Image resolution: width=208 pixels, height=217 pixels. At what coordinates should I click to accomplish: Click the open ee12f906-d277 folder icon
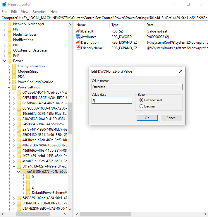click(x=24, y=172)
